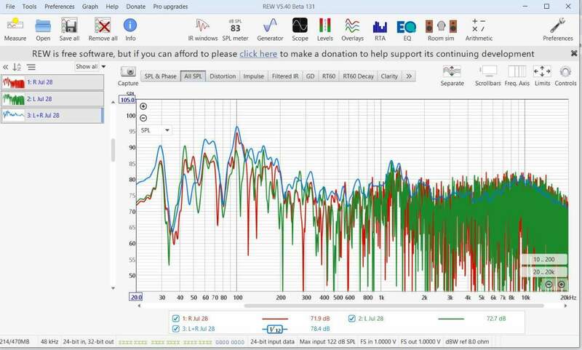Expand the Show all dropdown
The width and height of the screenshot is (582, 350).
click(x=90, y=67)
